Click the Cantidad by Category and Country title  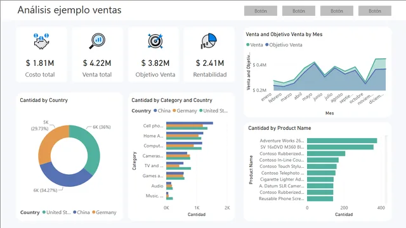point(172,100)
